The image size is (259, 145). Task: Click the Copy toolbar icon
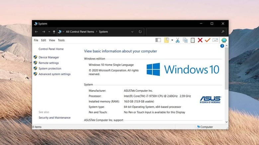coord(185,40)
